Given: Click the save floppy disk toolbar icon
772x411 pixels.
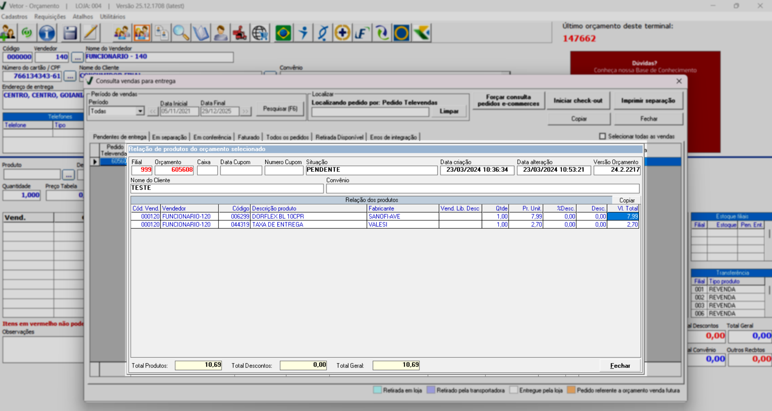Looking at the screenshot, I should [x=70, y=33].
